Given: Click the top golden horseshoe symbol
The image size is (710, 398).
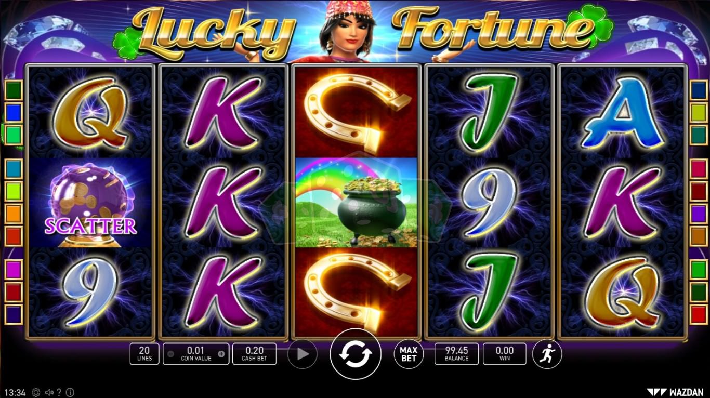Looking at the screenshot, I should click(x=356, y=112).
